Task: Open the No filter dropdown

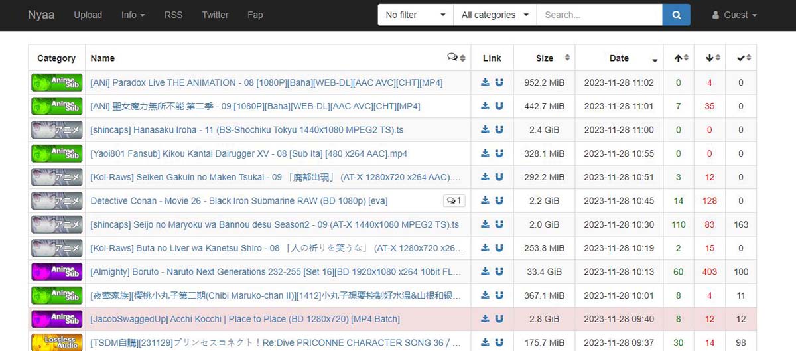Action: (415, 15)
